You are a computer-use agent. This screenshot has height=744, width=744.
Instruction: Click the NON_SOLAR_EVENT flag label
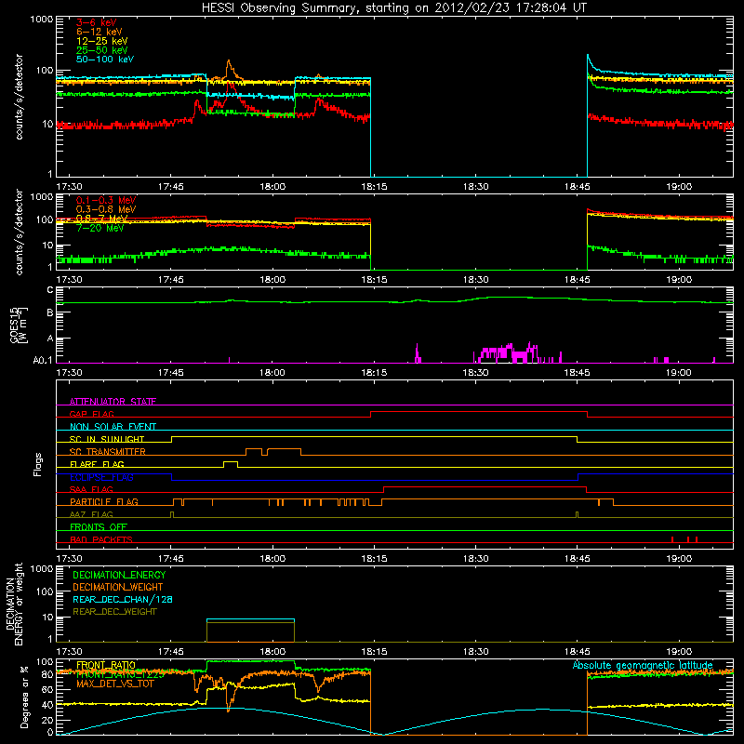113,427
